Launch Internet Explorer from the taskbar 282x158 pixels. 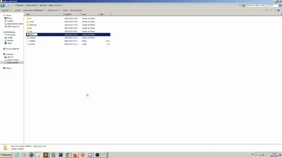click(17, 155)
